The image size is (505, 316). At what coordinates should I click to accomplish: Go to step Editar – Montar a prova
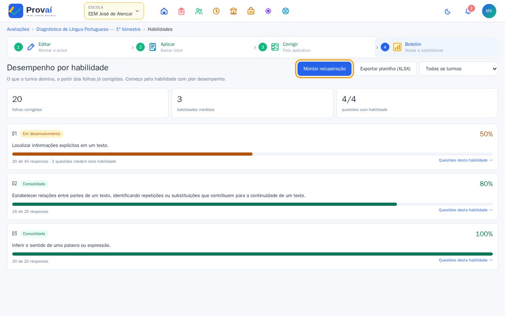point(69,47)
